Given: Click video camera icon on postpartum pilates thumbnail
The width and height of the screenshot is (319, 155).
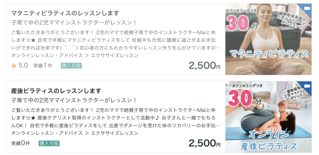Looking at the screenshot, I should point(307,86).
